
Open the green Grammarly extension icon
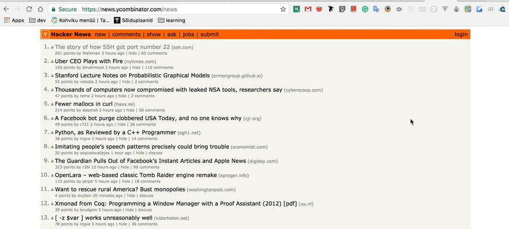365,10
